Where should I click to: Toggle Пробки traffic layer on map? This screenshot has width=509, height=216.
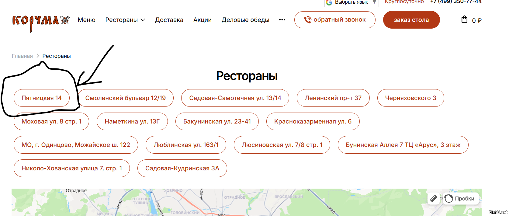[x=460, y=199]
